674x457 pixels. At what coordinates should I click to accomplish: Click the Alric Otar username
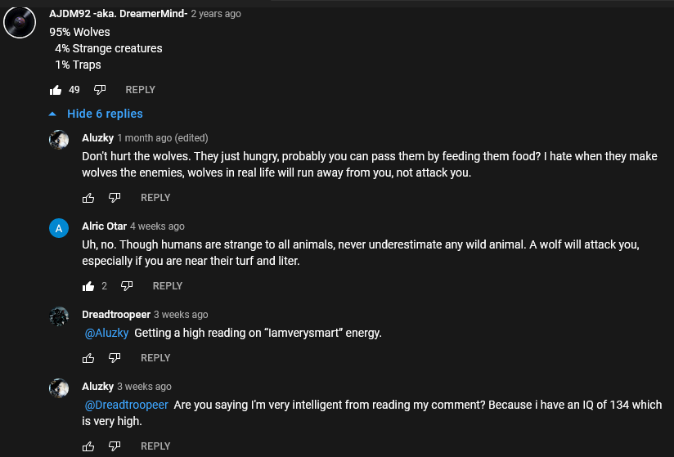tap(103, 226)
